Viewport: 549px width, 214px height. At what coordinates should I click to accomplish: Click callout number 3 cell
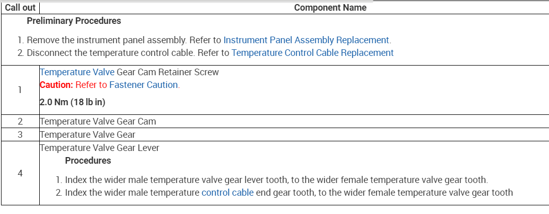20,135
